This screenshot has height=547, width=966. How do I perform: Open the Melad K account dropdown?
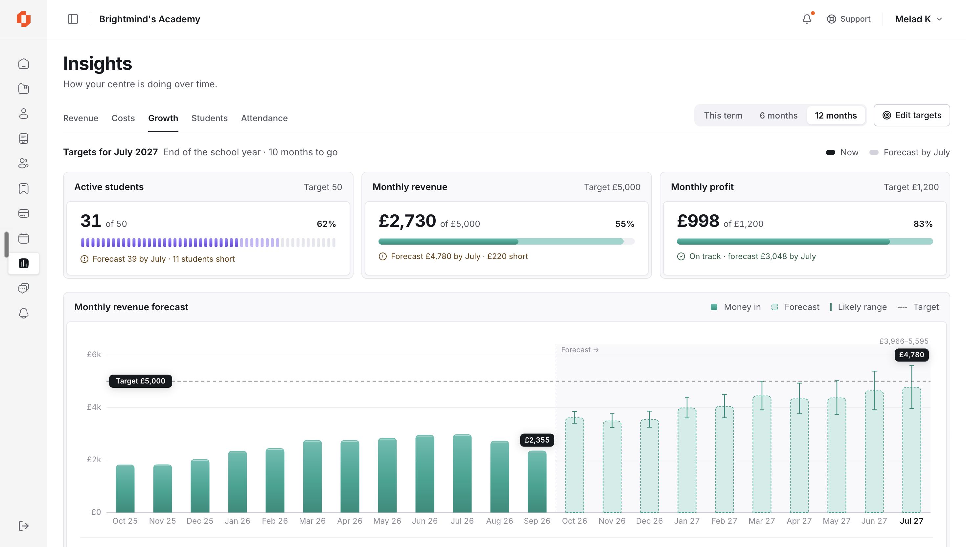click(919, 19)
